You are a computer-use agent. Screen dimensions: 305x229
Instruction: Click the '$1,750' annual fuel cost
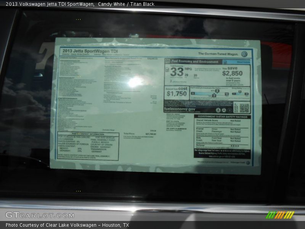point(177,94)
